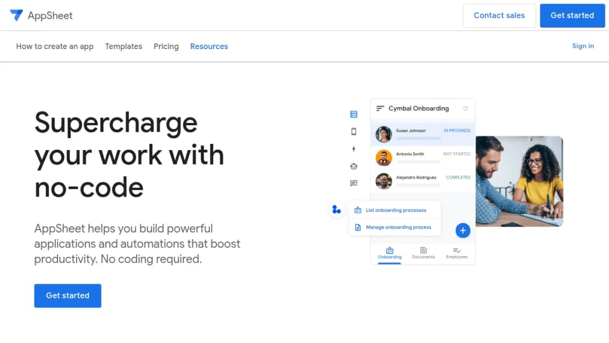Choose Manage onboarding process
The image size is (609, 343).
[395, 227]
